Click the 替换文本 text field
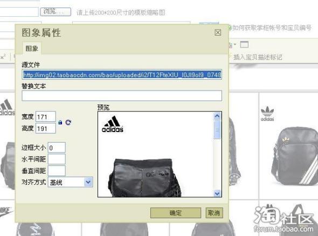This screenshot has width=318, height=236. pyautogui.click(x=122, y=96)
